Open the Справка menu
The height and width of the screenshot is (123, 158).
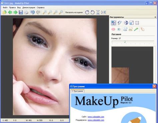41,8
